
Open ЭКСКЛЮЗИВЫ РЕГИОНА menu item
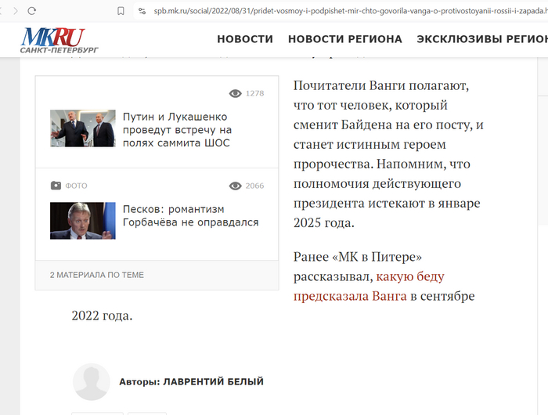482,39
